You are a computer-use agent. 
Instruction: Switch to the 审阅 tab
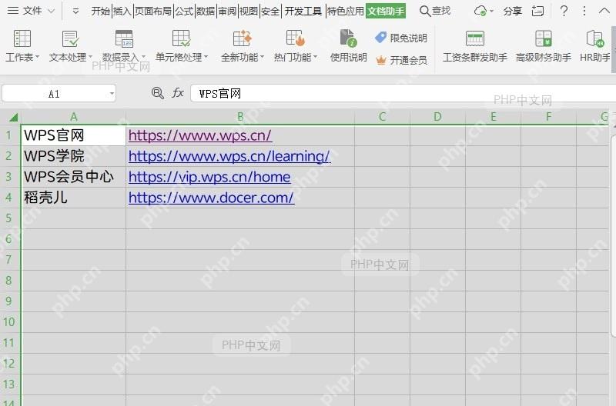click(x=227, y=11)
